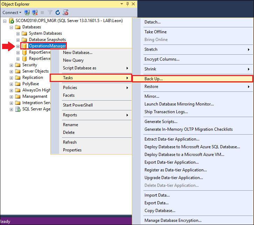Select Export Data... menu item

193,203
